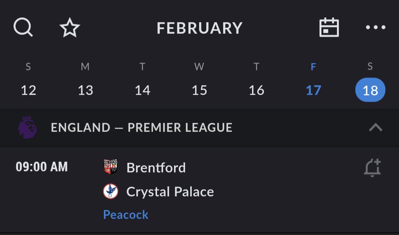Click the Brentford club crest
399x235 pixels.
tap(110, 167)
